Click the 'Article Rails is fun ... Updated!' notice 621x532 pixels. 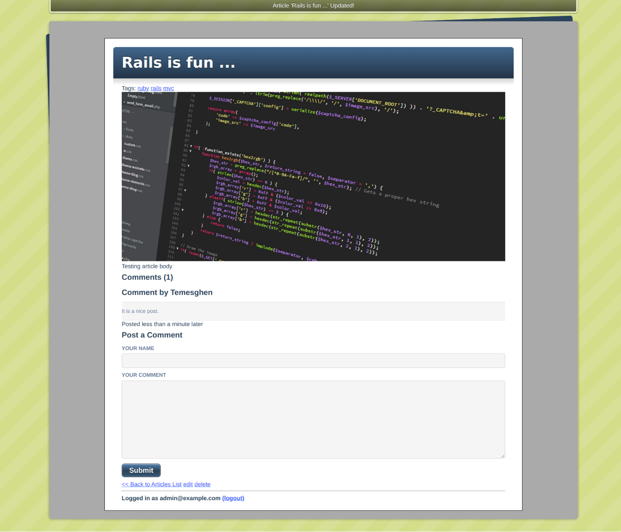point(313,5)
